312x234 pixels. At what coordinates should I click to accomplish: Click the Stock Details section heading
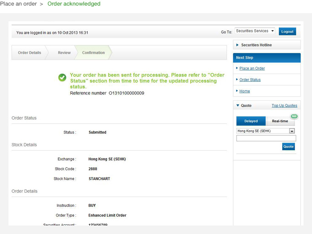(24, 145)
